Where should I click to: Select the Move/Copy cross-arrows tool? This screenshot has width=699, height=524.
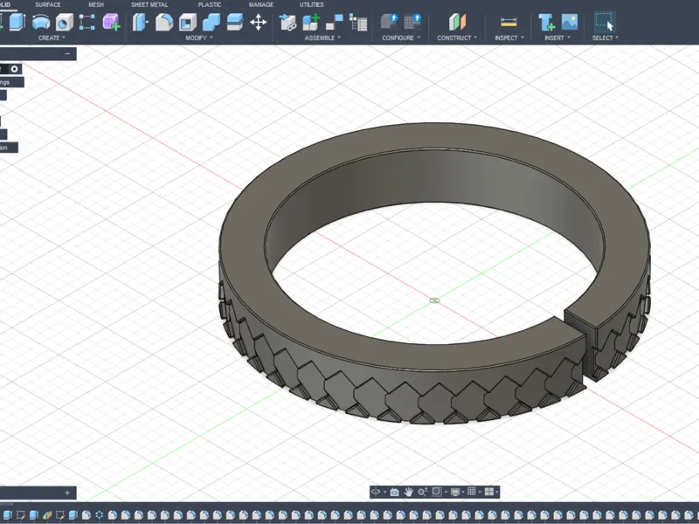click(x=259, y=22)
